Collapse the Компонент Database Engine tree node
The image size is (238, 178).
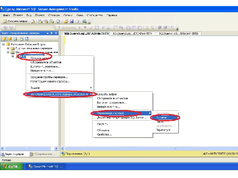click(3, 44)
